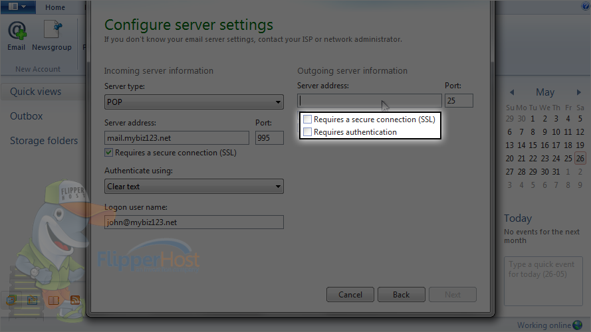Click the outgoing Port field showing 25
The height and width of the screenshot is (332, 591).
(x=459, y=100)
